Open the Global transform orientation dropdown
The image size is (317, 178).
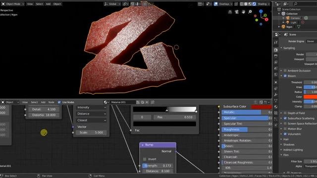pos(112,4)
